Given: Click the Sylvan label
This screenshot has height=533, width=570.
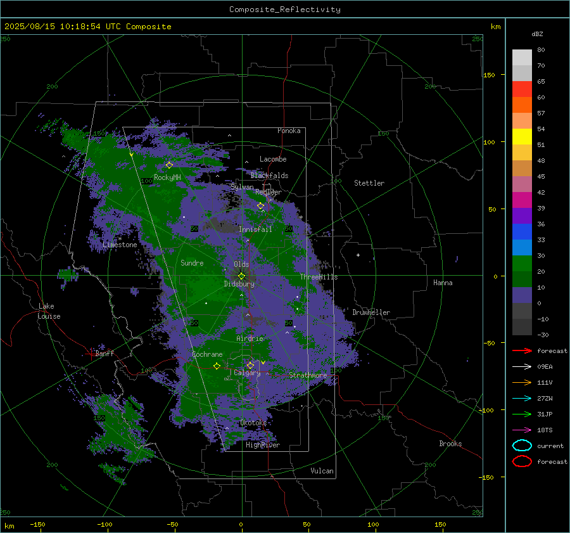Looking at the screenshot, I should pyautogui.click(x=242, y=187).
